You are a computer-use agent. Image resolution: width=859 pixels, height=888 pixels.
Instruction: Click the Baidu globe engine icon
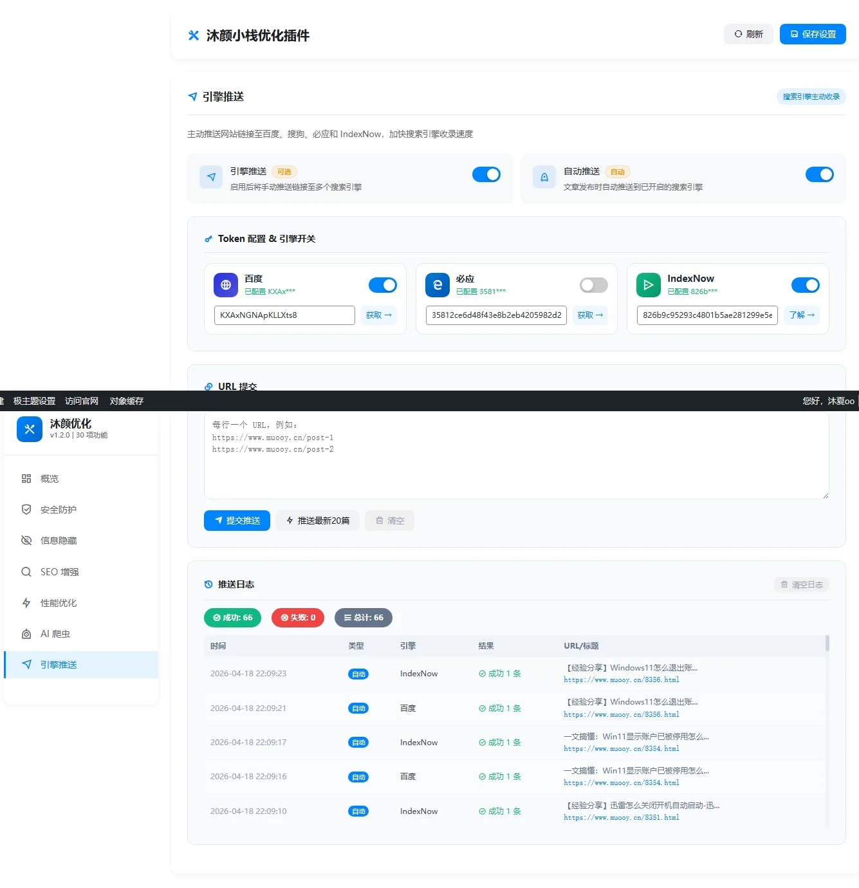pyautogui.click(x=226, y=285)
